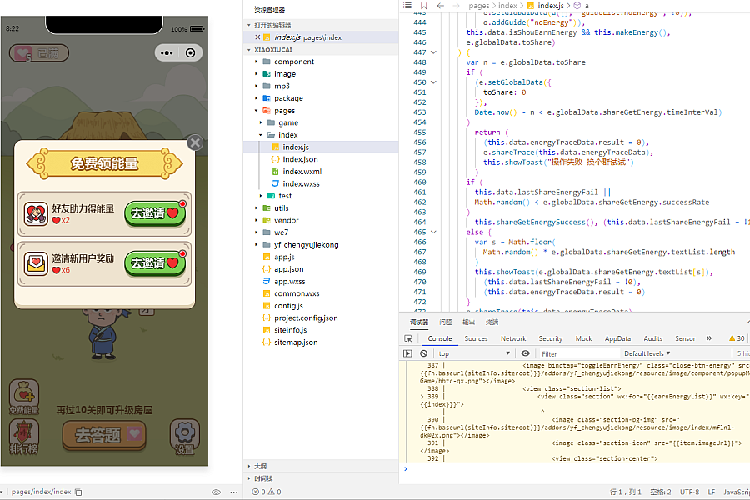This screenshot has height=500, width=750.
Task: Close the index.js open editor entry
Action: [x=257, y=37]
